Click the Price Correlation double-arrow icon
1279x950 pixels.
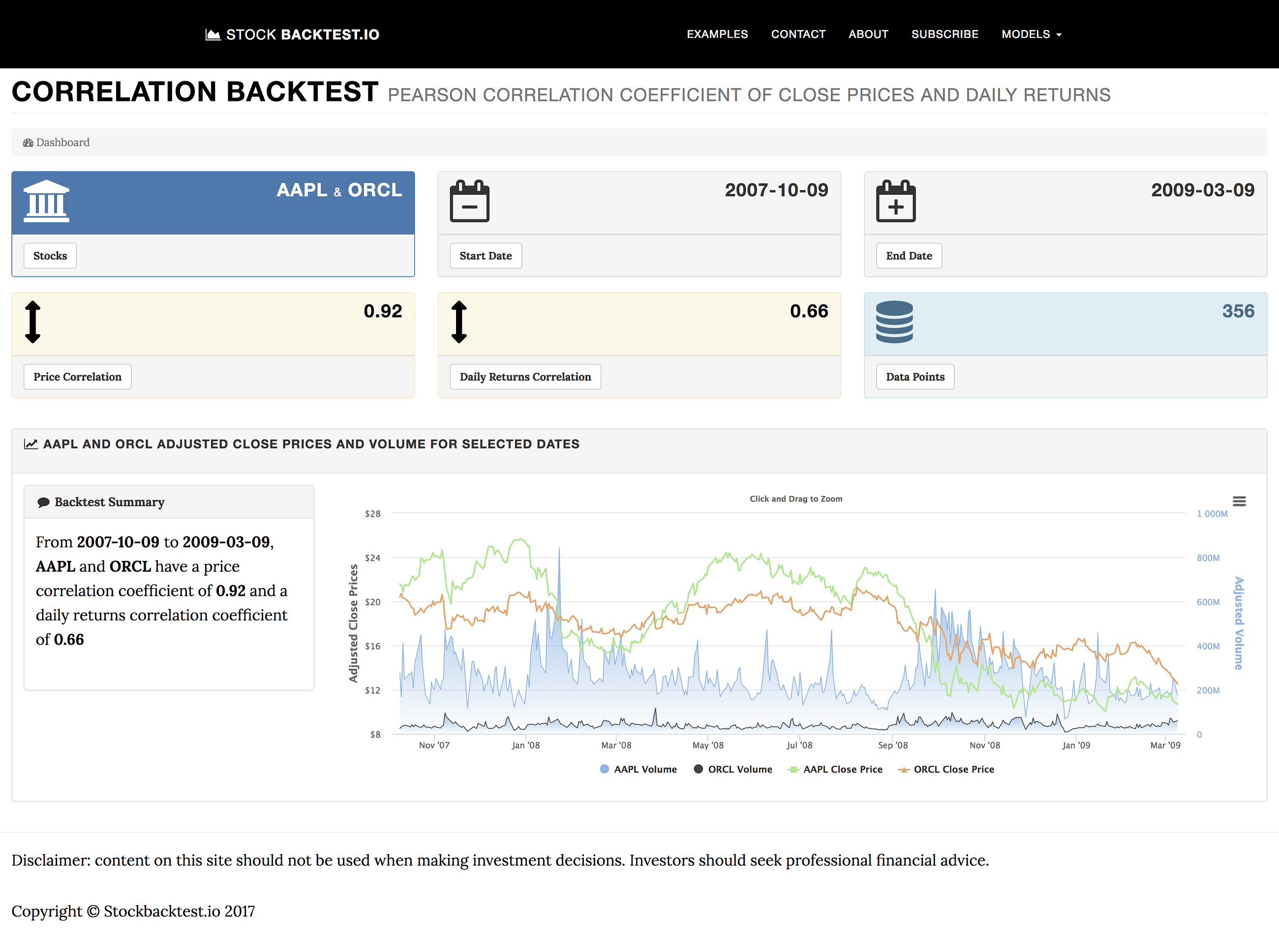(33, 322)
